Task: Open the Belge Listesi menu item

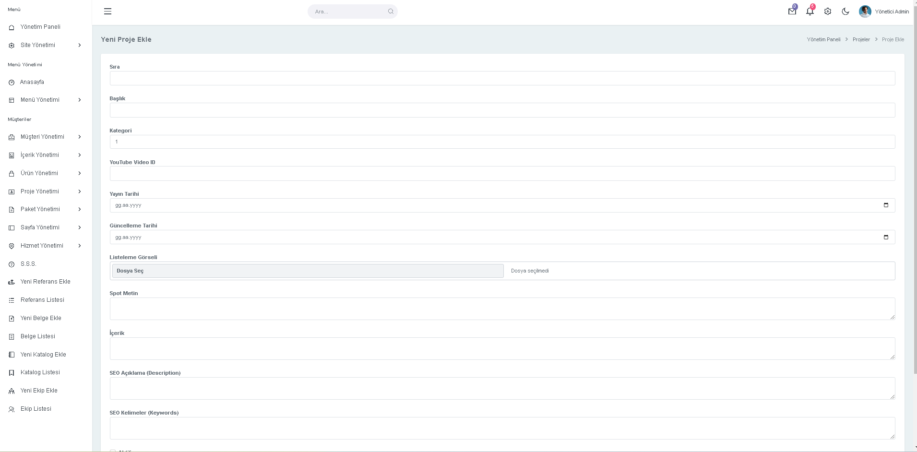Action: point(38,336)
